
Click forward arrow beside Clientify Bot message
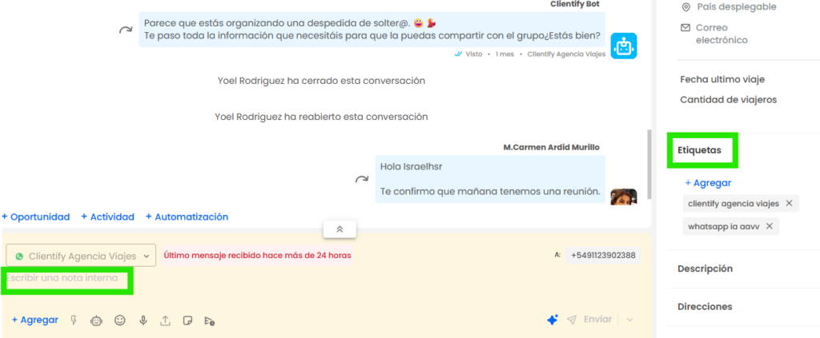click(x=126, y=30)
